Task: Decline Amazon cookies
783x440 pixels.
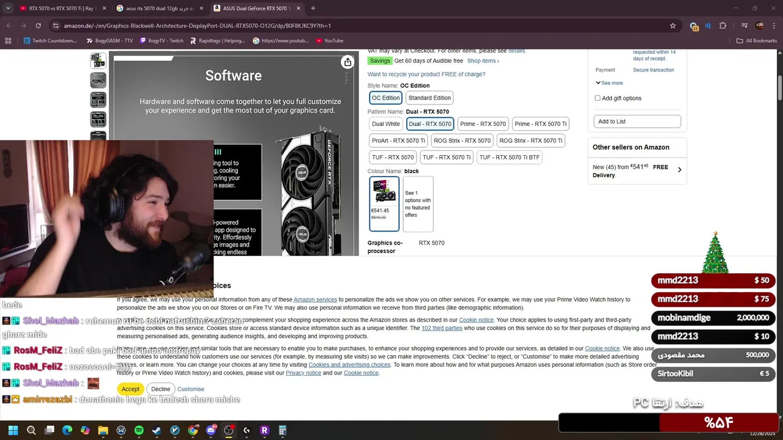Action: [x=160, y=389]
